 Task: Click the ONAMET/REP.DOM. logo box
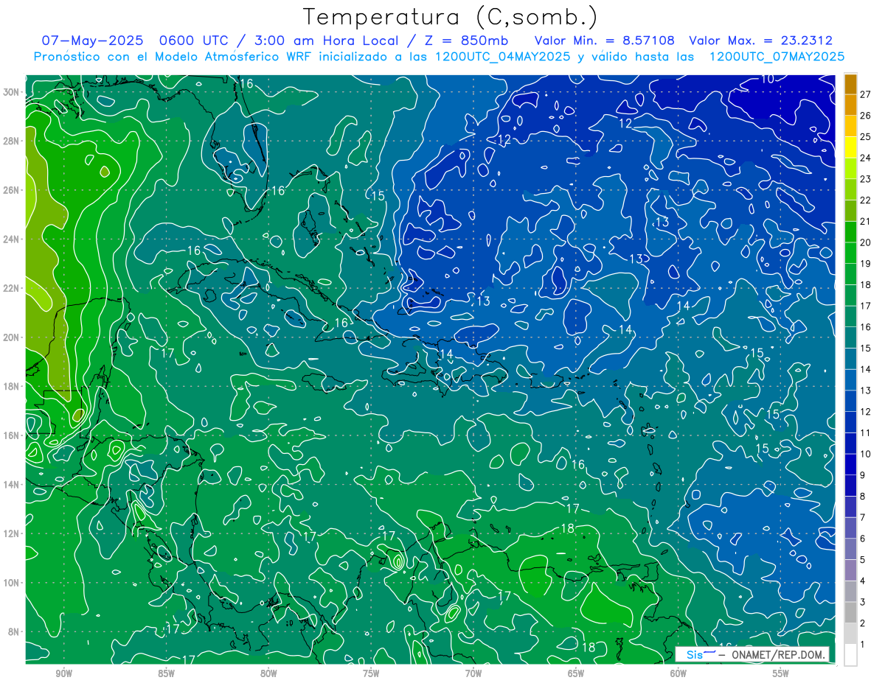pos(752,655)
